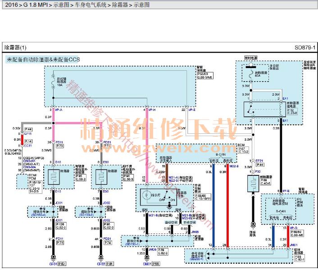Viewport: 318px width, 270px height.
Task: Open ground point GM01 link
Action: click(147, 264)
